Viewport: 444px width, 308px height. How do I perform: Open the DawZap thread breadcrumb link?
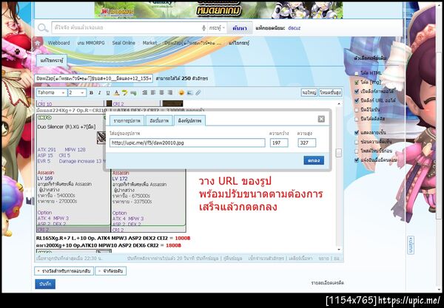[193, 44]
